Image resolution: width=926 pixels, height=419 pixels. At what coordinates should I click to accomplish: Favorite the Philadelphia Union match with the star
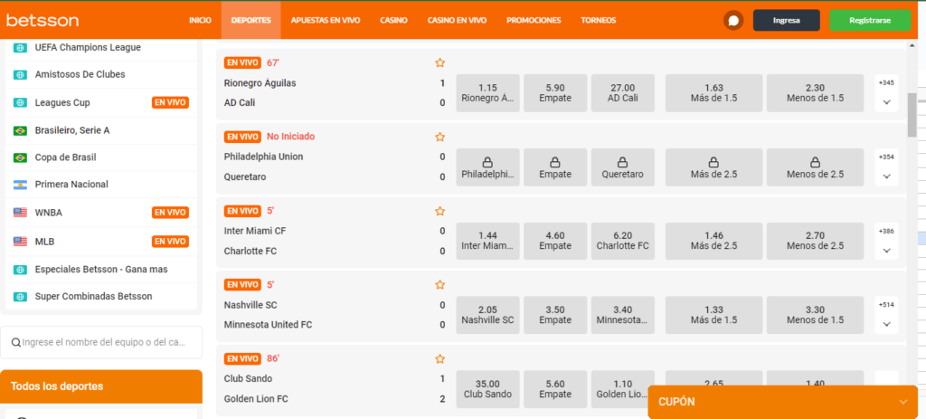click(x=440, y=137)
